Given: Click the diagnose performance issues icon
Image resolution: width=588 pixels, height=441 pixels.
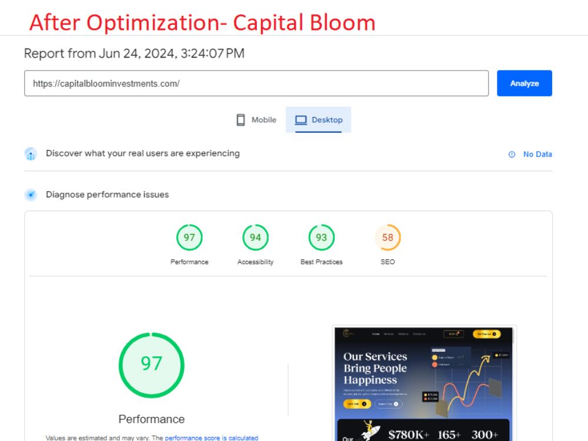Looking at the screenshot, I should 31,195.
